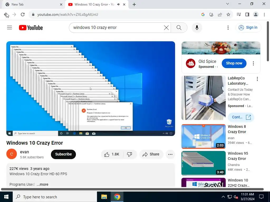
Task: Click the taskbar search box
Action: pos(55,197)
